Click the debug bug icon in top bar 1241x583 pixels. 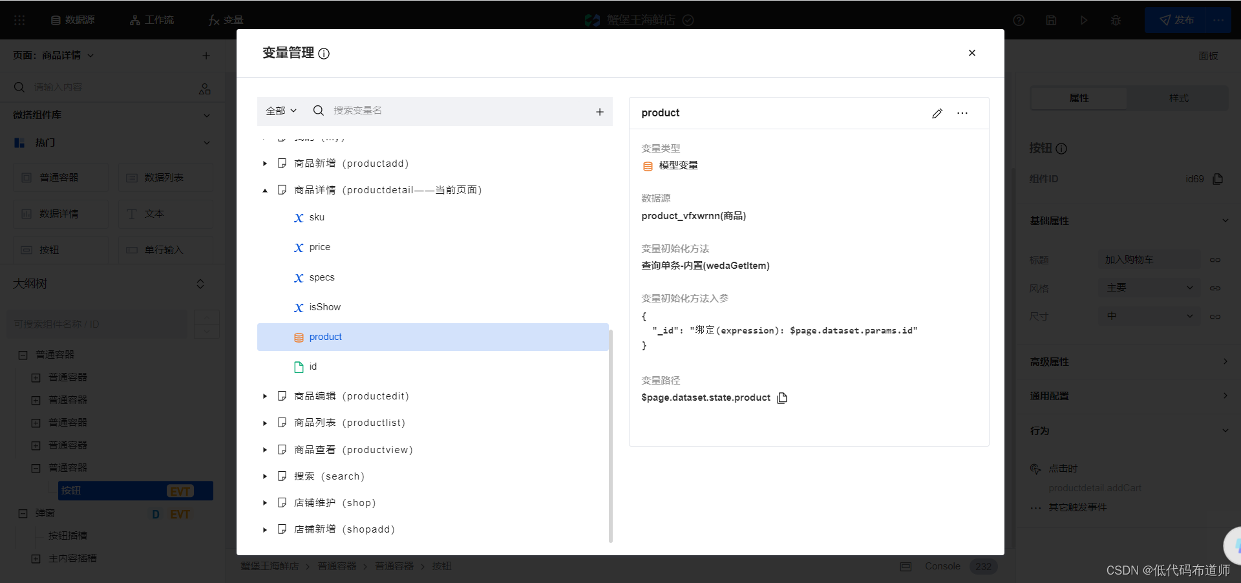point(1116,20)
